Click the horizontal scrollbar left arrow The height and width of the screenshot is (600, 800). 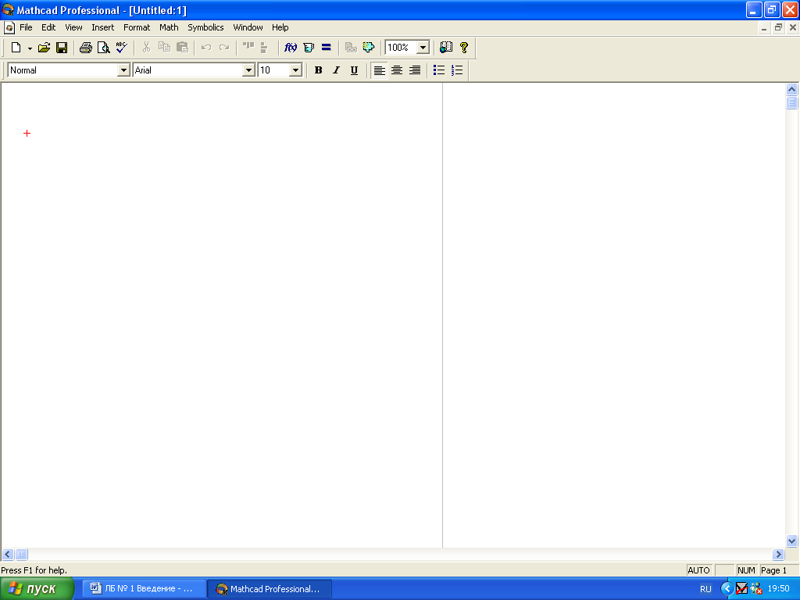8,554
